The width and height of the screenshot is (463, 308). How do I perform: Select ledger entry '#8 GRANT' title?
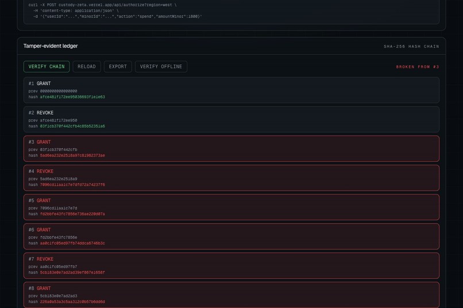(x=40, y=288)
